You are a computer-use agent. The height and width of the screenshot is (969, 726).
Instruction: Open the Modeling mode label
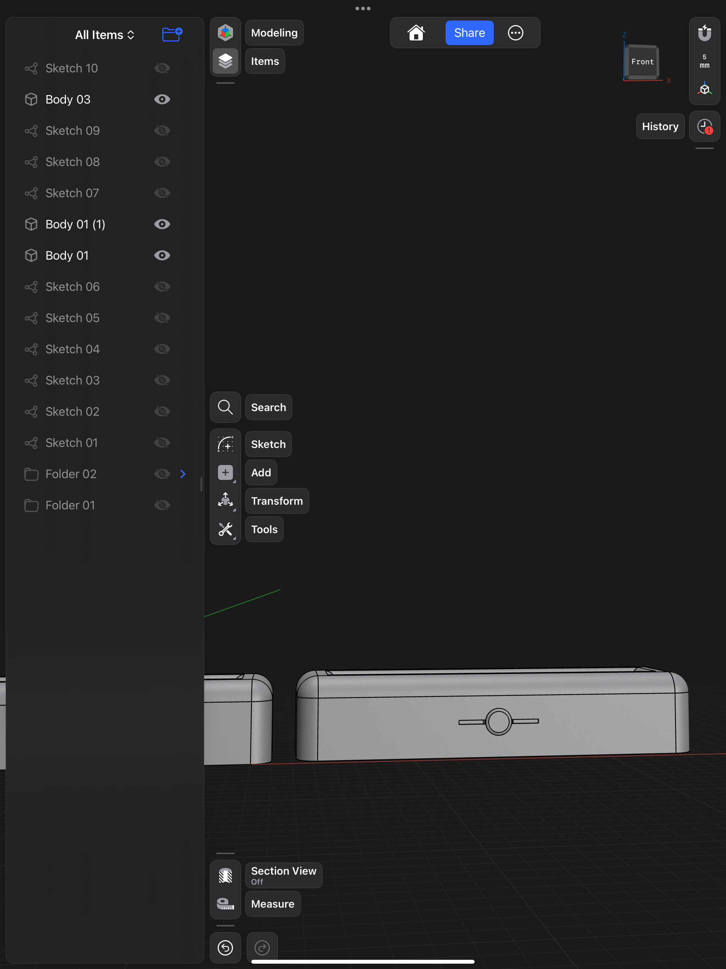pyautogui.click(x=274, y=33)
